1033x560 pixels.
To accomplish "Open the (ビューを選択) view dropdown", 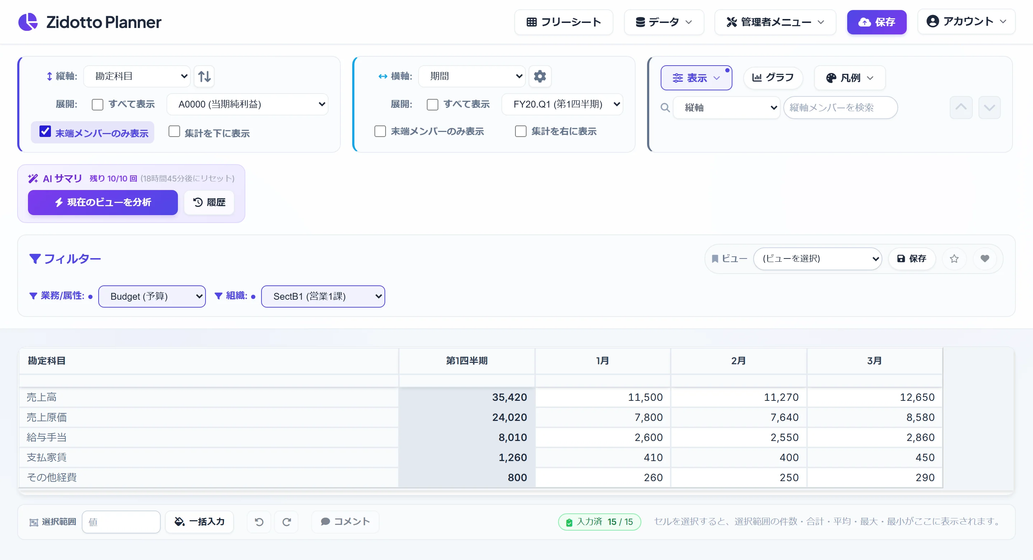I will [817, 258].
